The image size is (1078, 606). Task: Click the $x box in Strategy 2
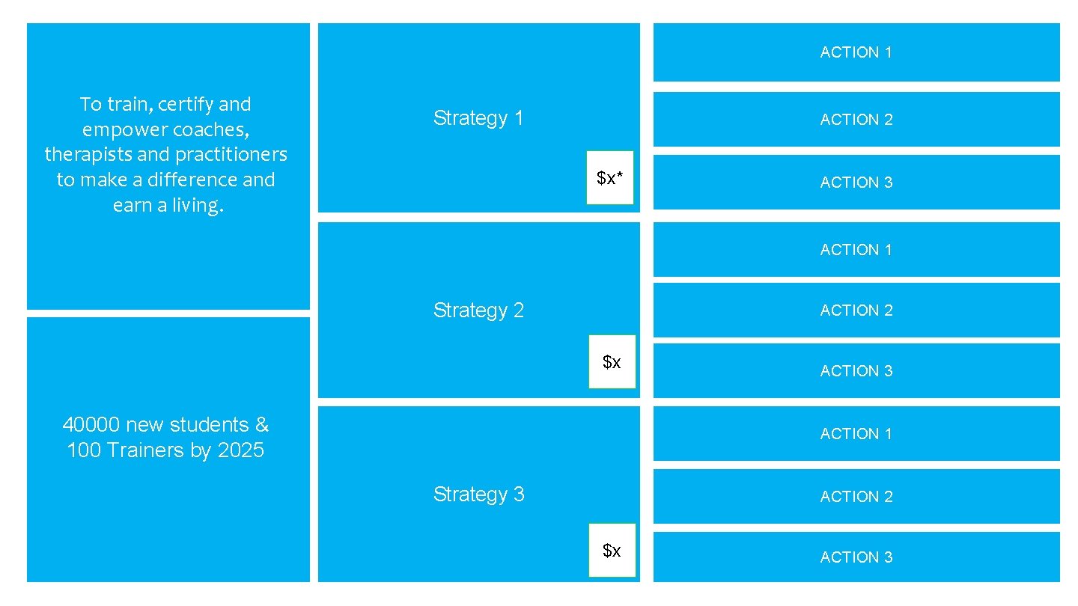(612, 362)
